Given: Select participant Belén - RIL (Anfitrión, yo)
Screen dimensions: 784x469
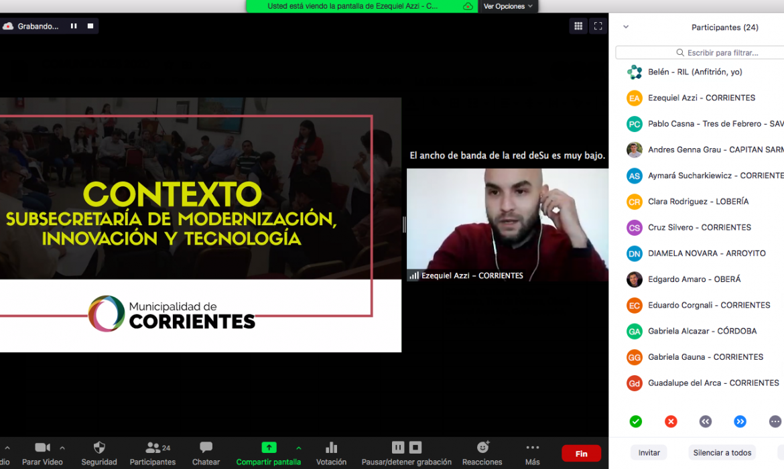Looking at the screenshot, I should (x=696, y=72).
